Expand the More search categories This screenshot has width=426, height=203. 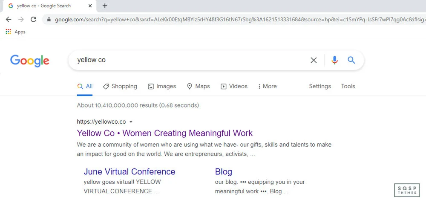click(x=268, y=87)
